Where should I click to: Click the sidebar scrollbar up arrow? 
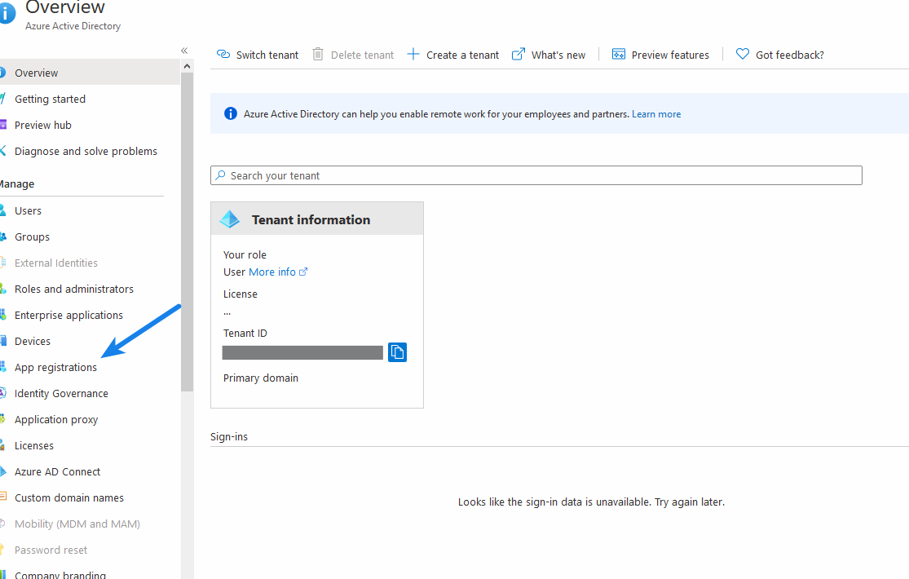pos(187,66)
